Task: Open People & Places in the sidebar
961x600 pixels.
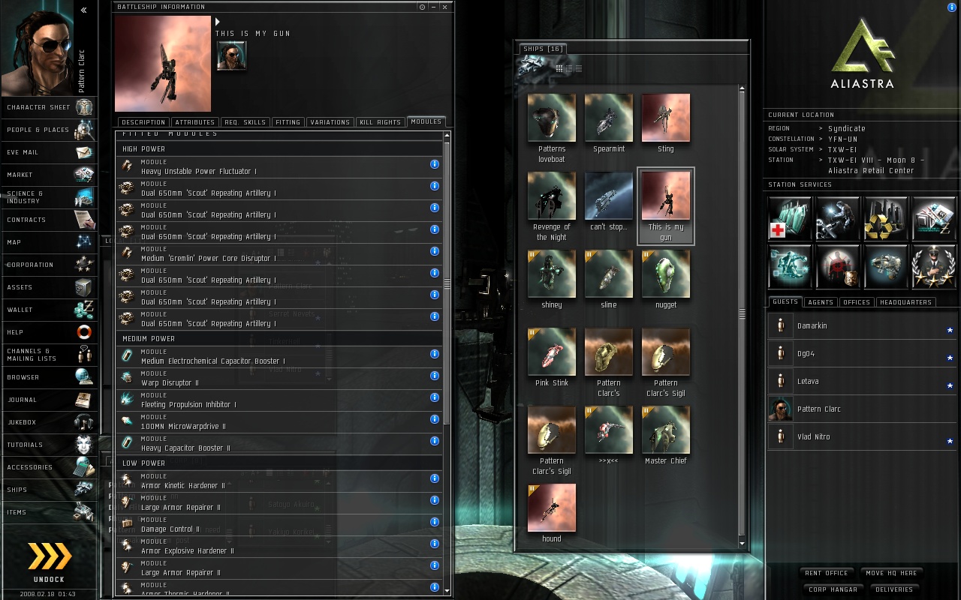Action: (49, 130)
